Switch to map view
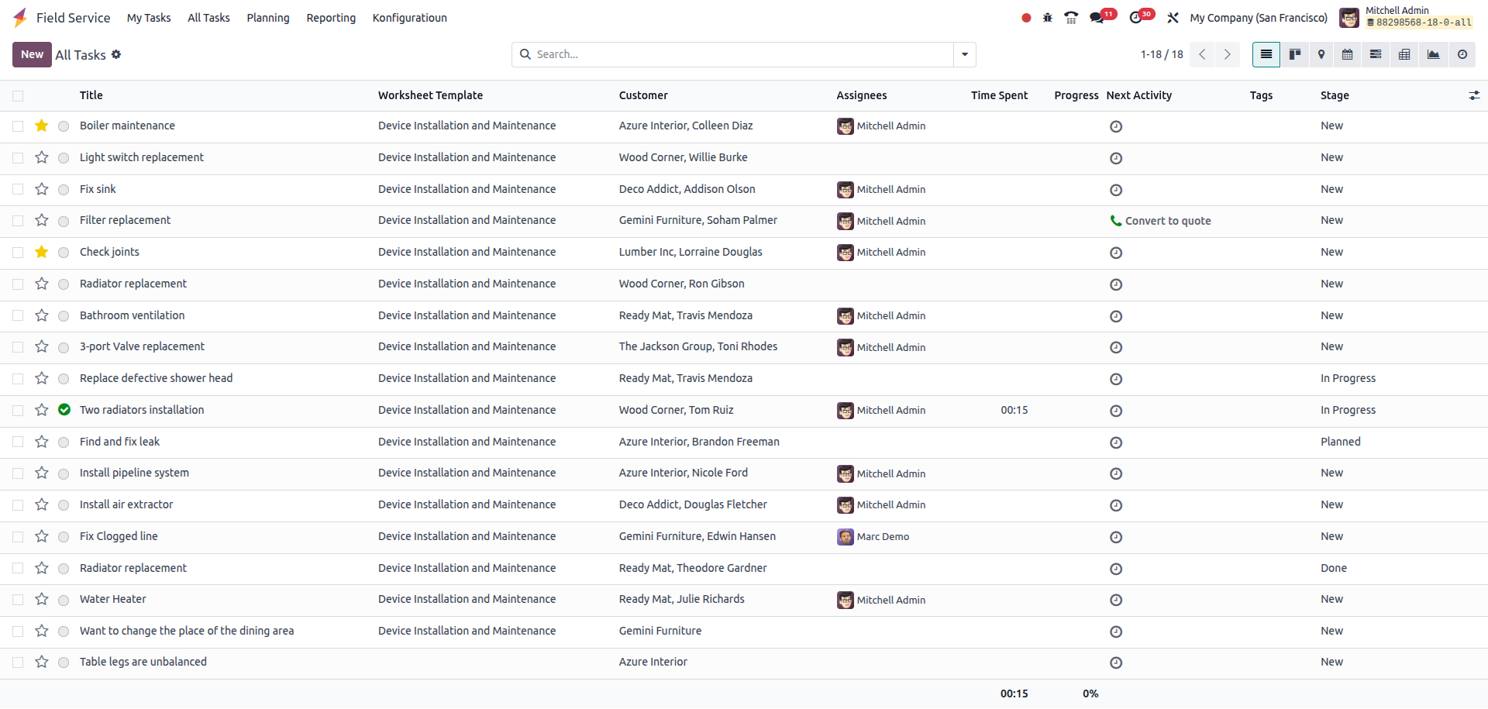Image resolution: width=1488 pixels, height=709 pixels. pos(1321,54)
